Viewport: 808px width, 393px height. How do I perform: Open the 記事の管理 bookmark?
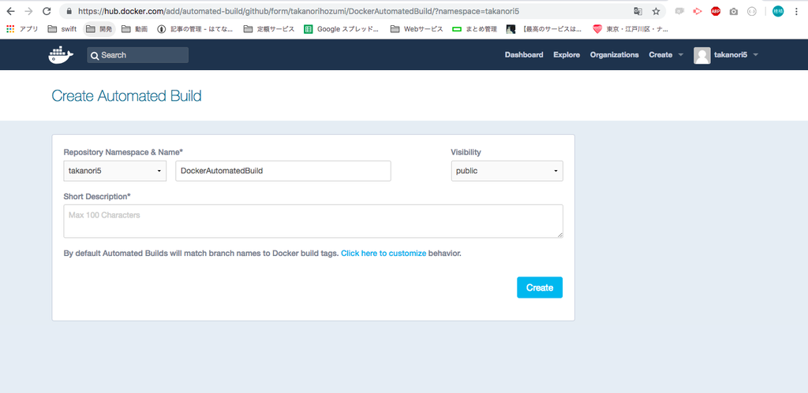(x=196, y=29)
